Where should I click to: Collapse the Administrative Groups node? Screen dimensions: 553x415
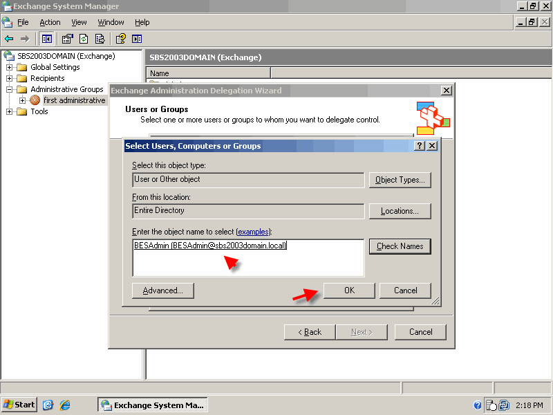[x=10, y=89]
